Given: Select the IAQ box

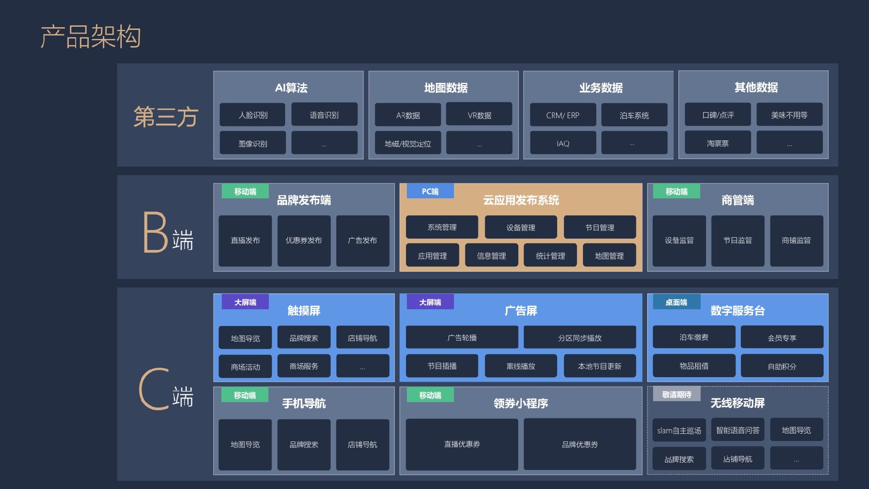Looking at the screenshot, I should click(x=563, y=143).
